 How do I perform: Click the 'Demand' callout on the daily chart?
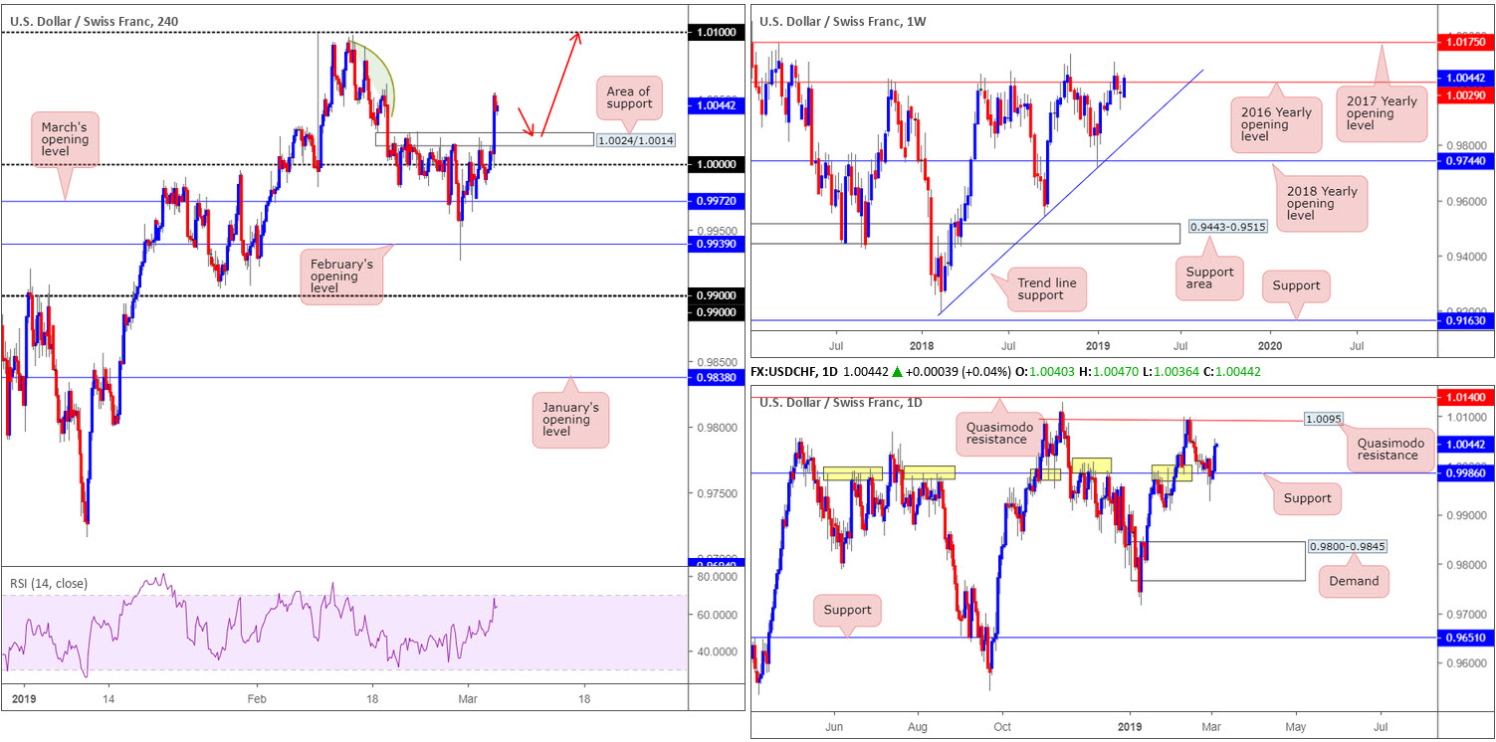pos(1354,581)
